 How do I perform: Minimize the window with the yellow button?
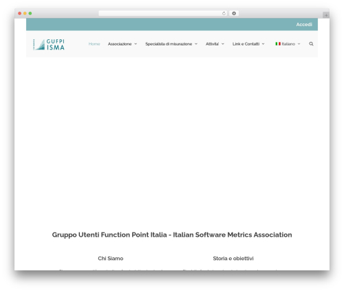25,14
